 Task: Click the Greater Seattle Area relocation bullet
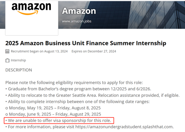92,95
